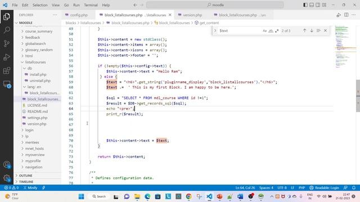
Task: Toggle Secondary Side Bar layout icon
Action: coord(318,5)
